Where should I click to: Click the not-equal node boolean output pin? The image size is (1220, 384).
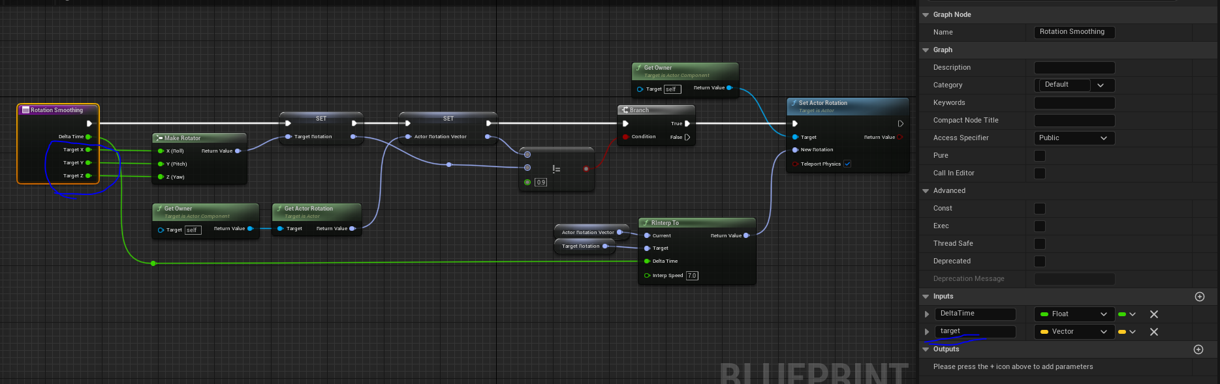coord(586,169)
